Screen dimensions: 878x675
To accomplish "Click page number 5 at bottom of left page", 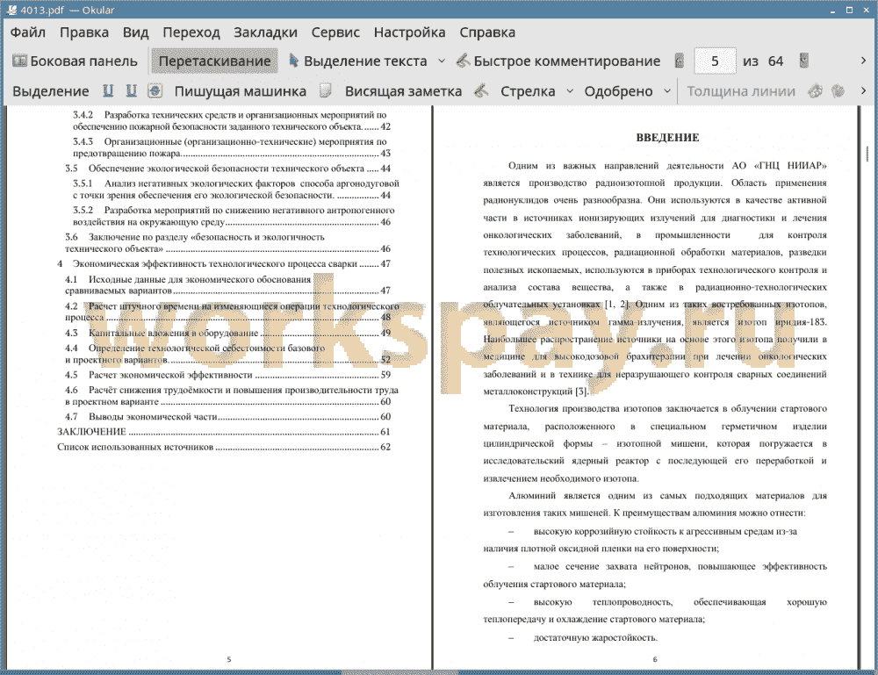I will click(229, 659).
